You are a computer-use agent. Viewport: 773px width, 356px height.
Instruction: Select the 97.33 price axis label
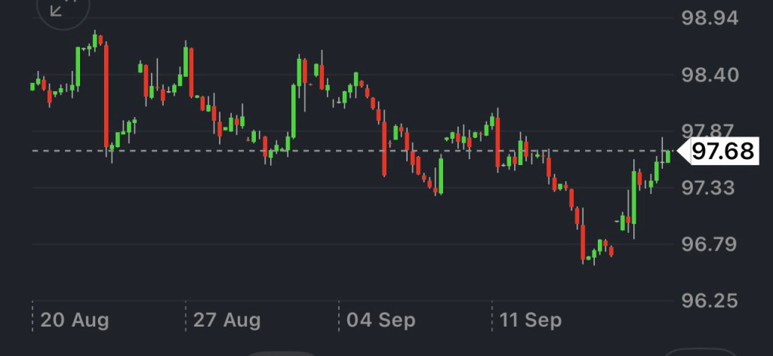(709, 187)
